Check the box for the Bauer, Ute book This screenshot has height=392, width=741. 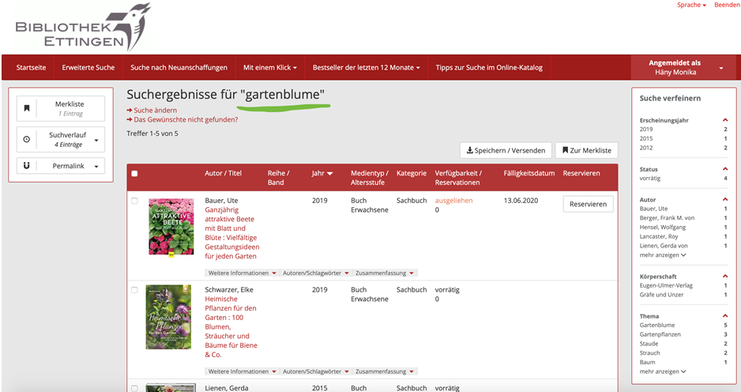tap(134, 201)
